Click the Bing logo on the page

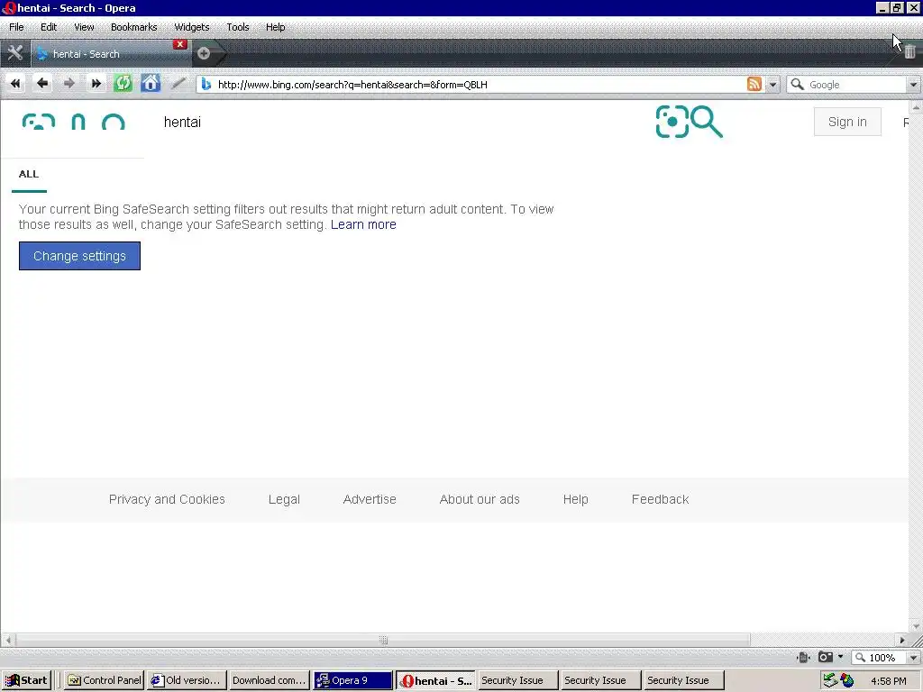[74, 122]
